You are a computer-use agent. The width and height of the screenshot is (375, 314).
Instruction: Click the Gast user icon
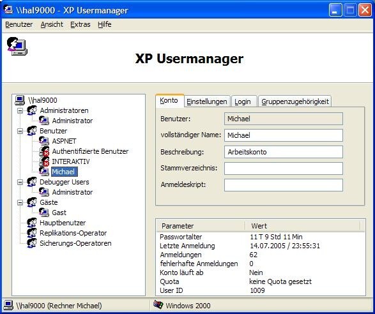44,213
